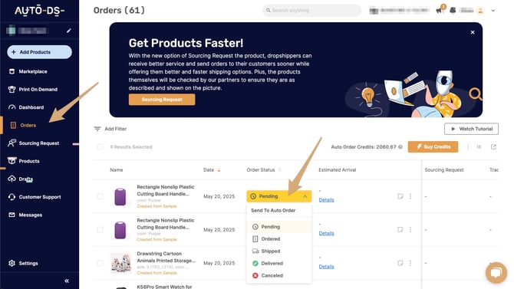
Task: Click the AUTO-DS logo
Action: (x=39, y=11)
